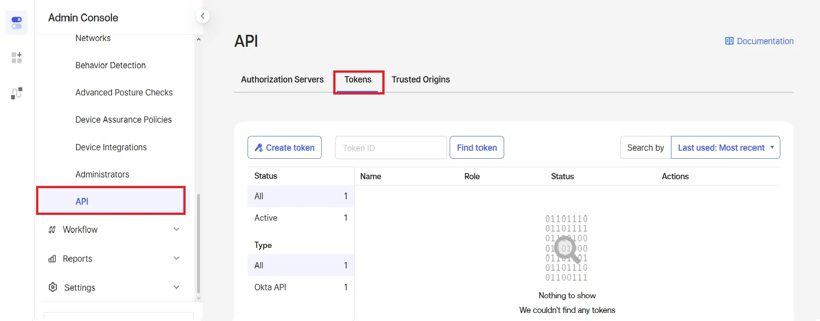Open Behavior Detection in the sidebar
820x321 pixels.
pos(111,65)
